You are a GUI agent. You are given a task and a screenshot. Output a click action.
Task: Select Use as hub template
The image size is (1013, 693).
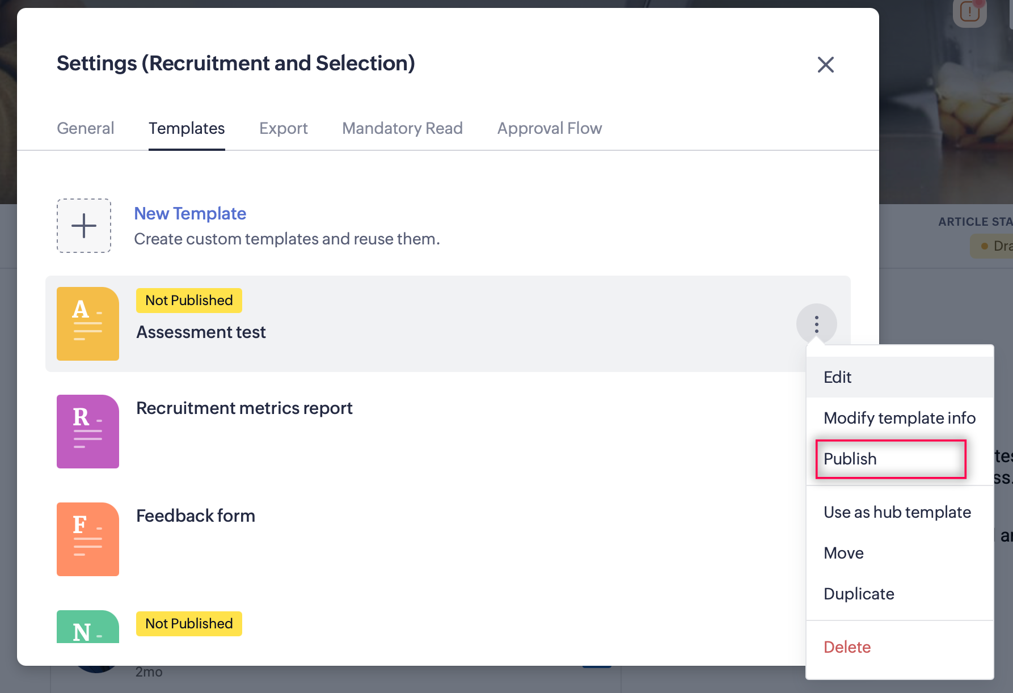[x=897, y=512]
